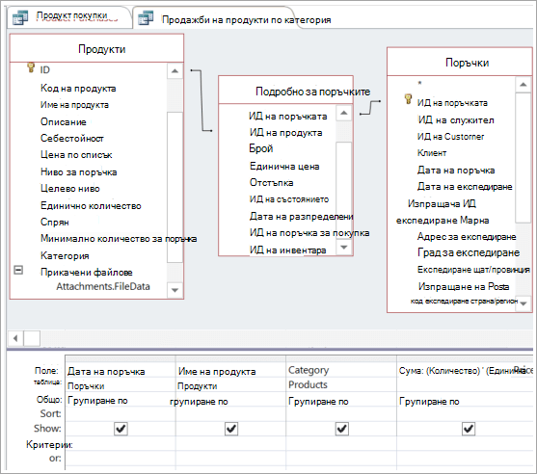Select the Единично количество field
537x474 pixels.
coord(91,205)
